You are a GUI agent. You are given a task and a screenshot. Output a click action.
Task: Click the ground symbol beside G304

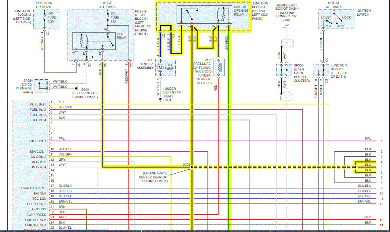(160, 100)
